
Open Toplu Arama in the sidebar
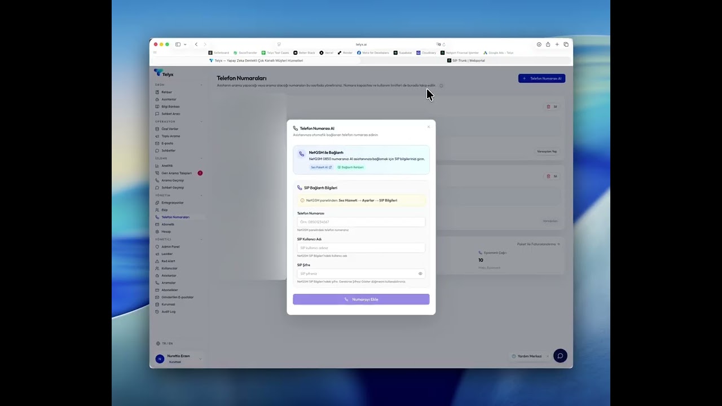[171, 136]
